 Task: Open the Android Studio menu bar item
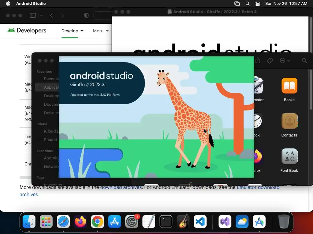tap(31, 4)
